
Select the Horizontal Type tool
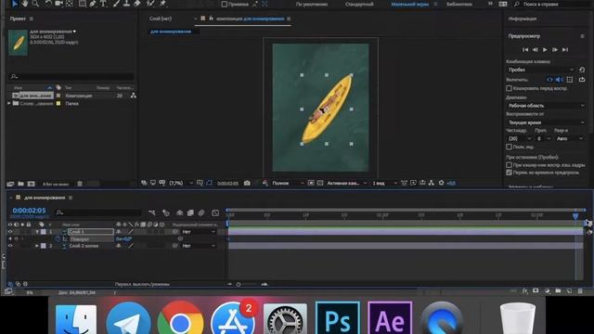click(x=103, y=4)
